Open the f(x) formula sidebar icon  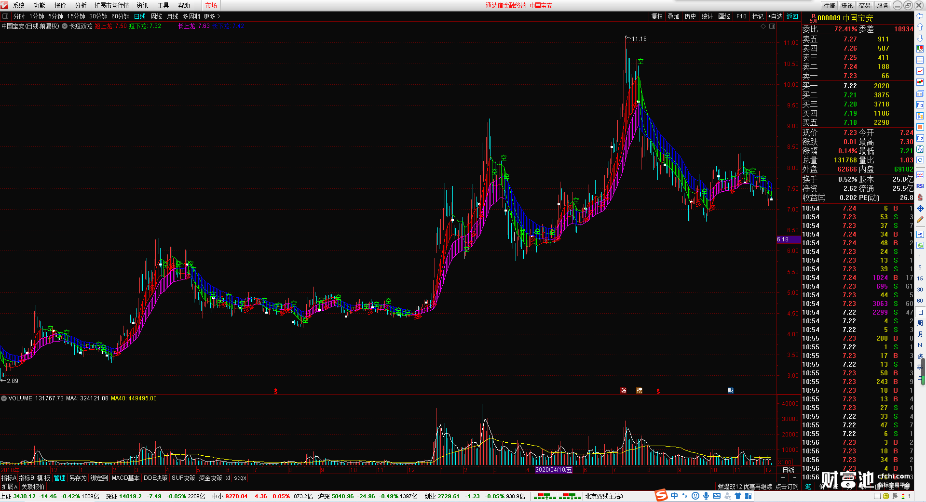(920, 149)
